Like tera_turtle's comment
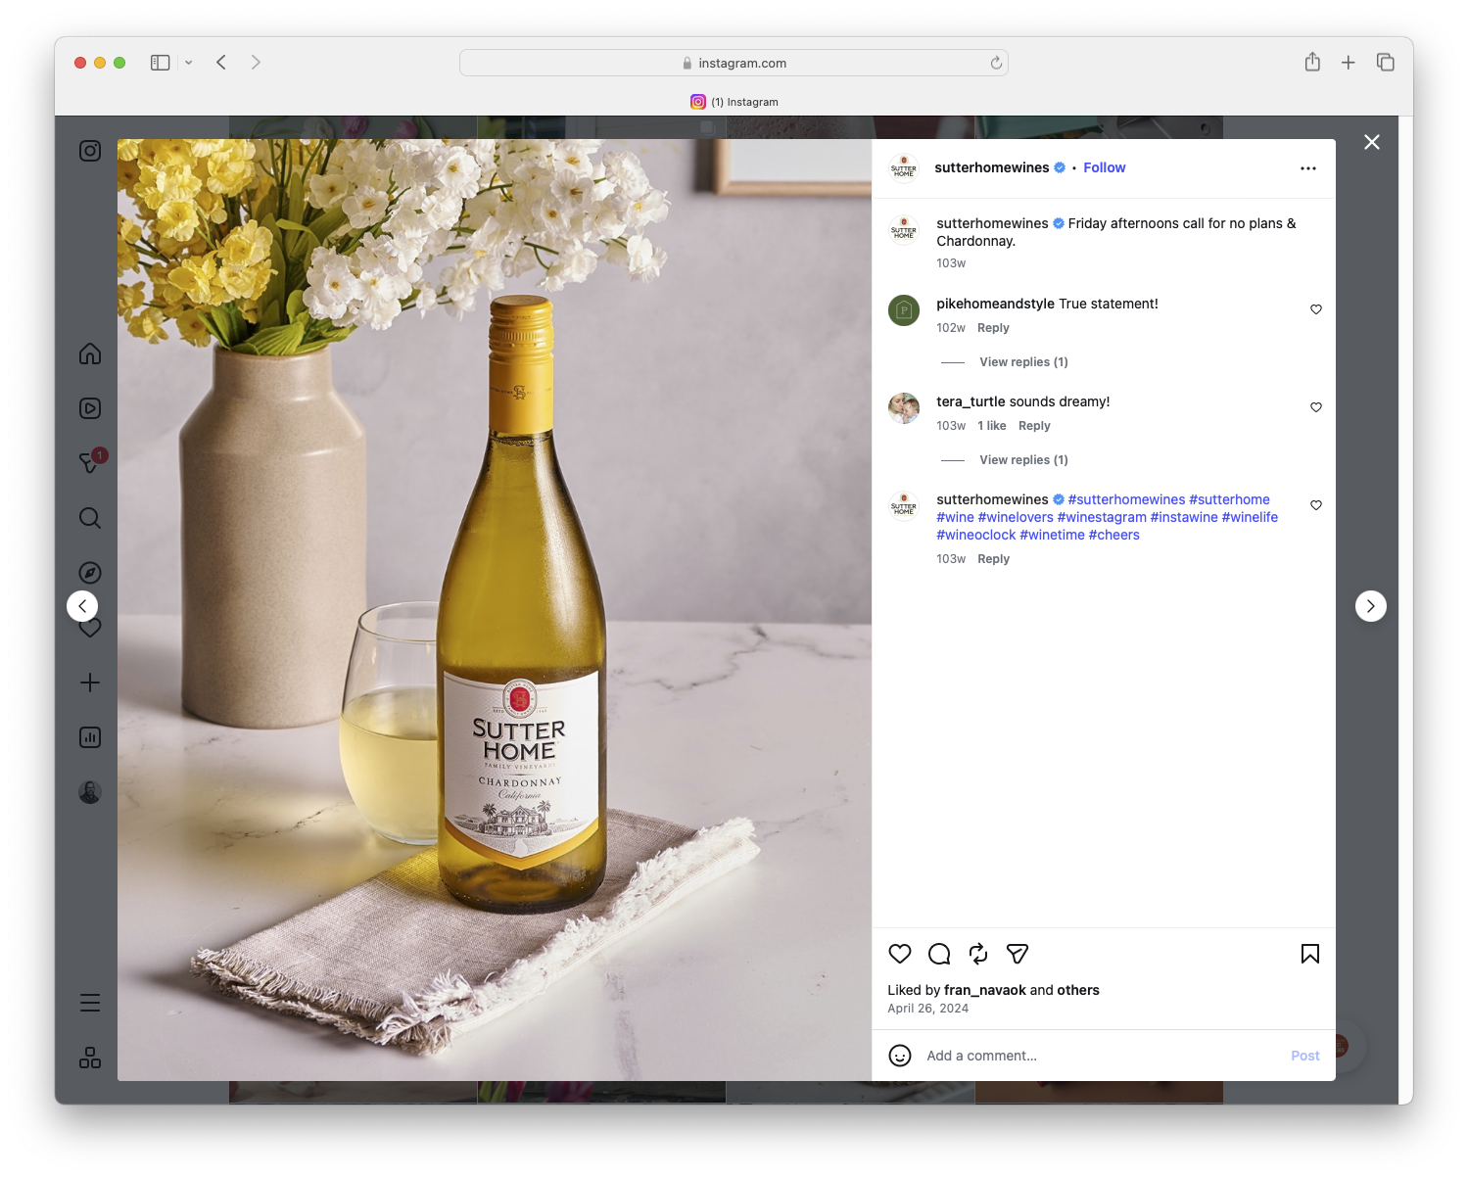The image size is (1468, 1177). pyautogui.click(x=1316, y=407)
